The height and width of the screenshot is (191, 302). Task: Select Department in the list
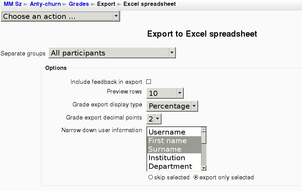[x=174, y=166]
